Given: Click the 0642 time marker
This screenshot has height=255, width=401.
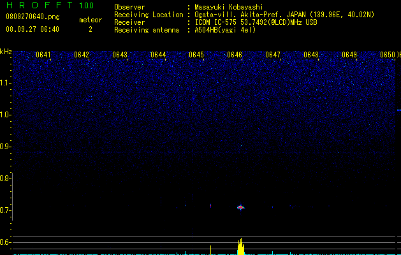Looking at the screenshot, I should 82,55.
